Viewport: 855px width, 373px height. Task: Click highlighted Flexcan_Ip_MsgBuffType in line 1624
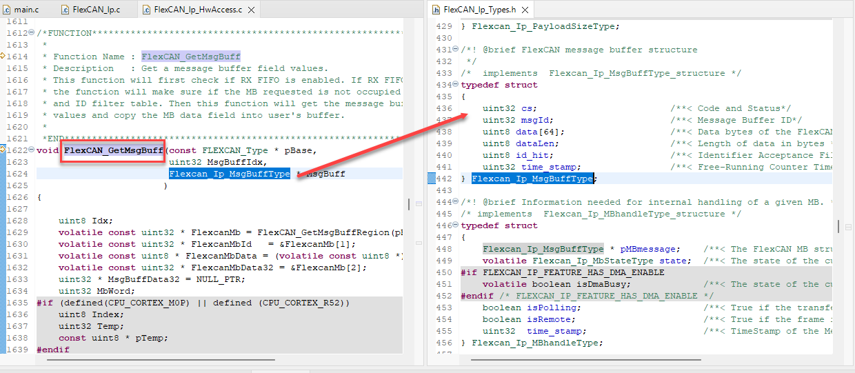pos(230,174)
